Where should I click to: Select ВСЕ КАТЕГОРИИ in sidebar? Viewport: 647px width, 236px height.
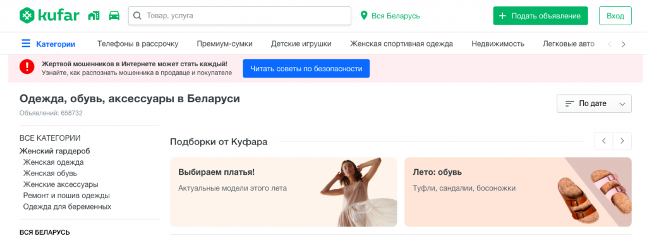pos(50,138)
